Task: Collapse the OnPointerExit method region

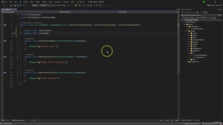Action: point(18,73)
